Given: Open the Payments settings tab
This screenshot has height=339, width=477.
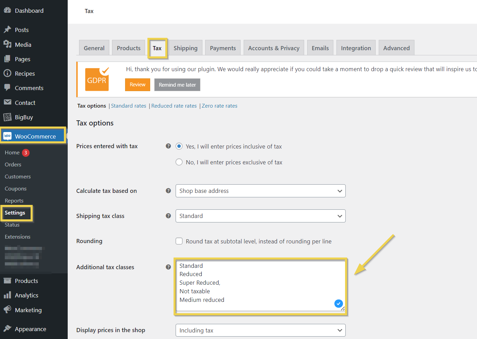Looking at the screenshot, I should click(x=223, y=48).
